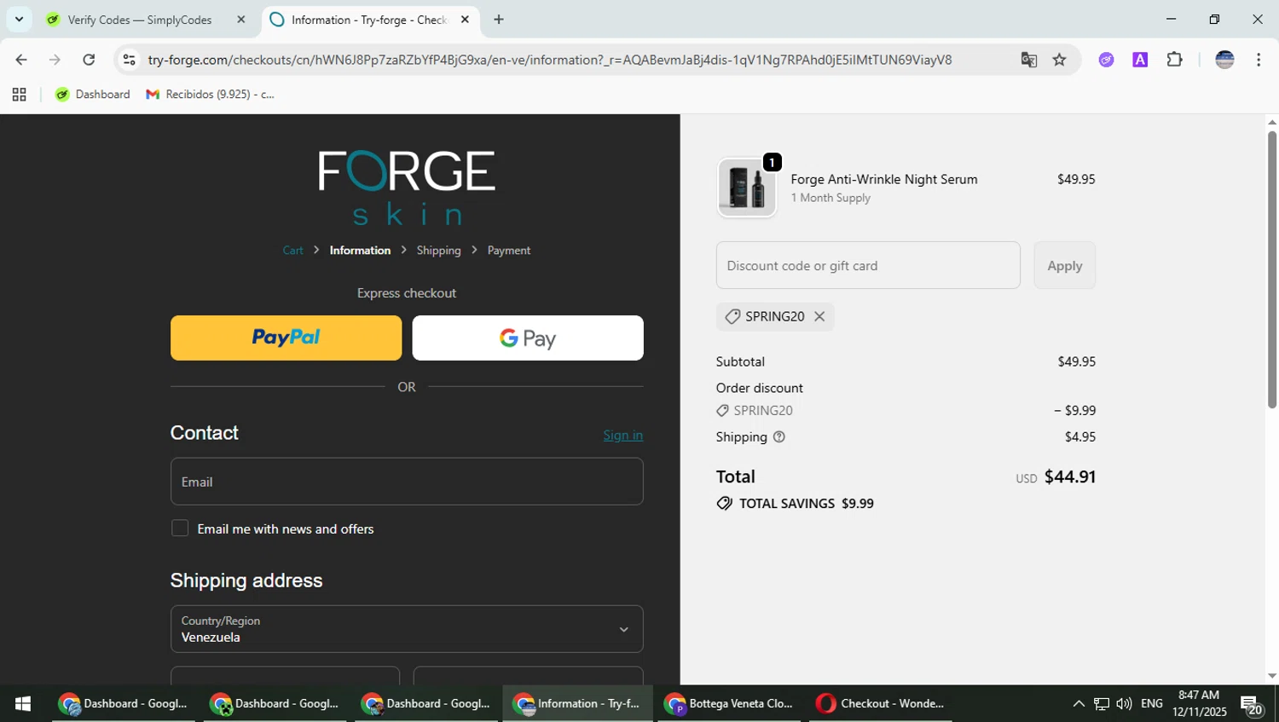Select the Information Try-forge checkout tab
Image resolution: width=1279 pixels, height=722 pixels.
[371, 20]
